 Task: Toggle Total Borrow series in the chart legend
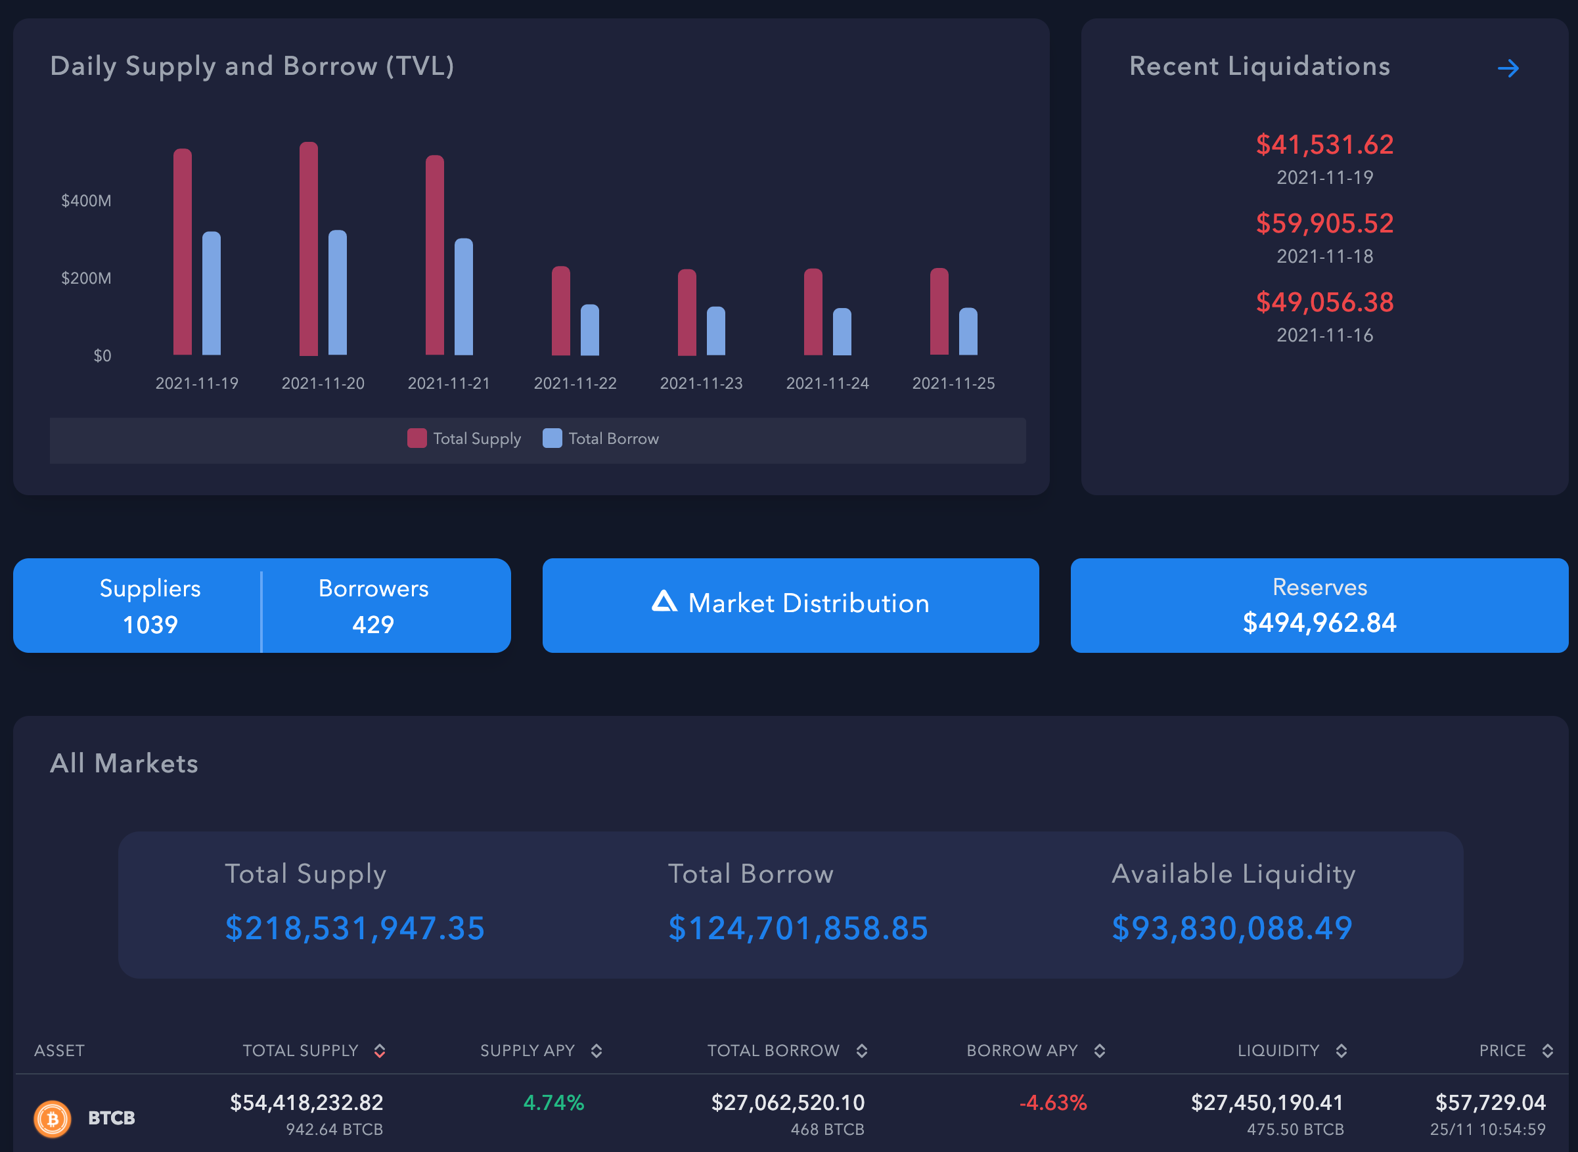point(600,438)
